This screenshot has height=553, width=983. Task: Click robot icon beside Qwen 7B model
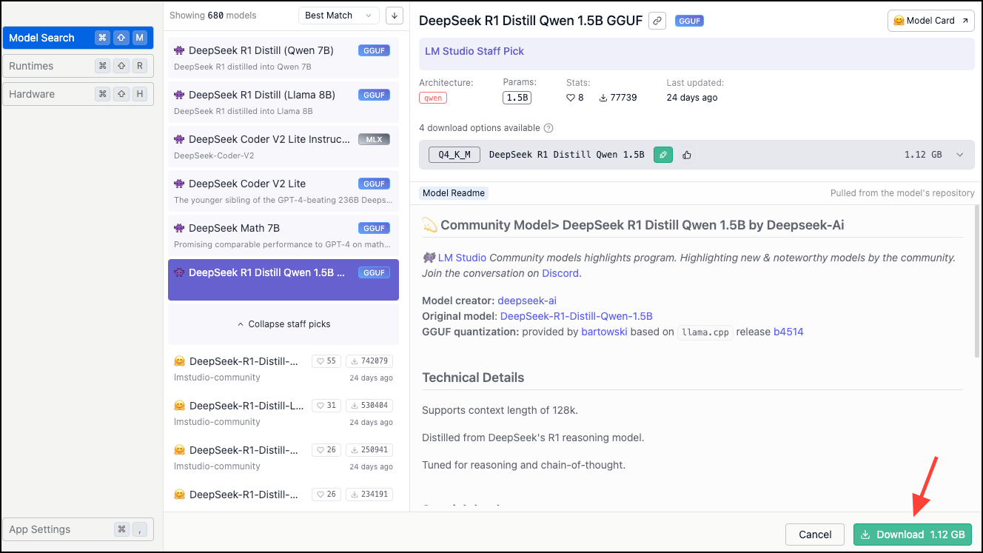point(179,50)
